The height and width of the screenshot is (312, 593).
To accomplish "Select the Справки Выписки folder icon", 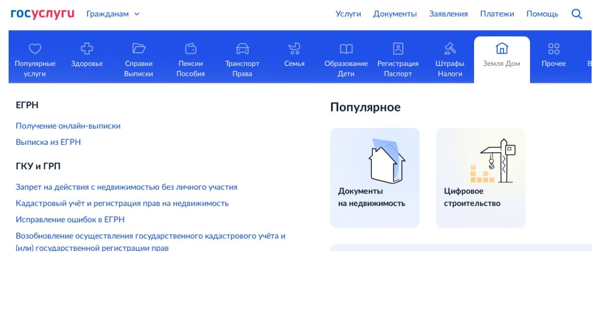I will [139, 49].
